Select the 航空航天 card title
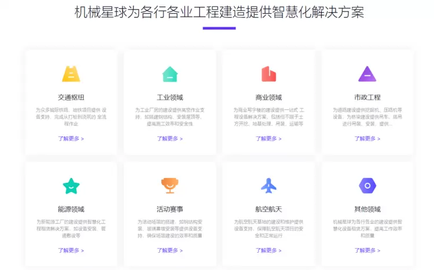 coord(269,209)
